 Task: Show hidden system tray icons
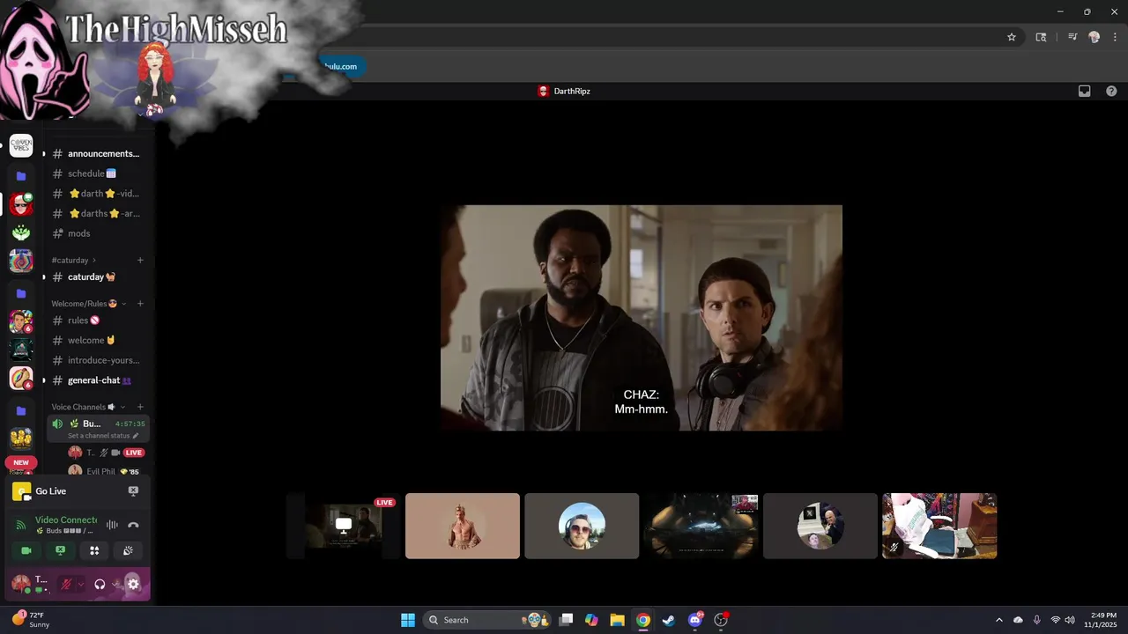[998, 620]
